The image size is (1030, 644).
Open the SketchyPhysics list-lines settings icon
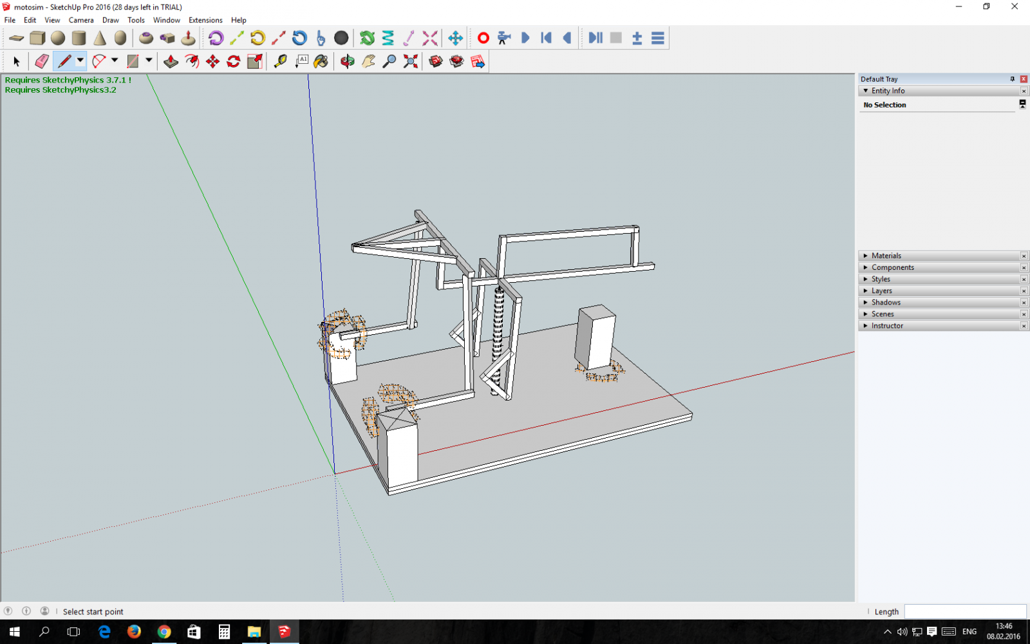click(657, 38)
